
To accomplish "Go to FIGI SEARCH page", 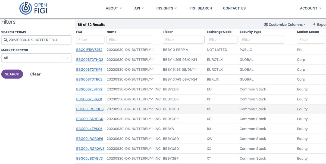I will (x=201, y=8).
